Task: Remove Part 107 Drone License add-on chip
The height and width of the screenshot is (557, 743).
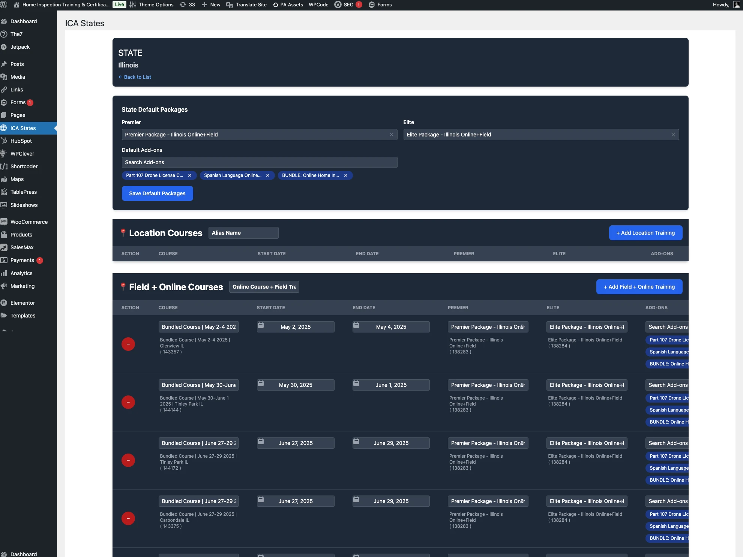Action: [190, 175]
